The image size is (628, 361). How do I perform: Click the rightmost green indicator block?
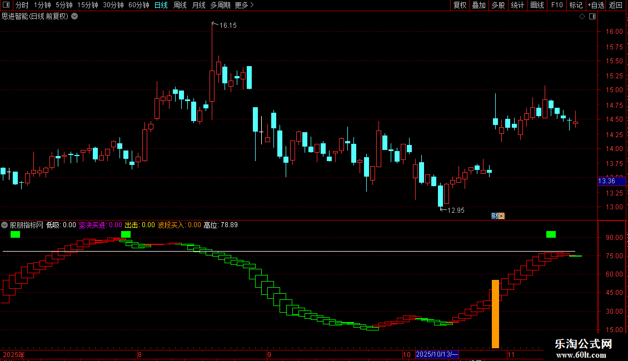click(x=551, y=234)
